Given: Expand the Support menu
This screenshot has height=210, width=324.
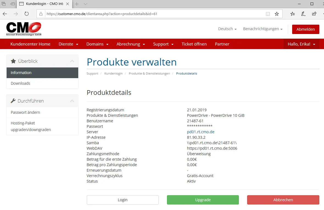Looking at the screenshot, I should pos(163,44).
